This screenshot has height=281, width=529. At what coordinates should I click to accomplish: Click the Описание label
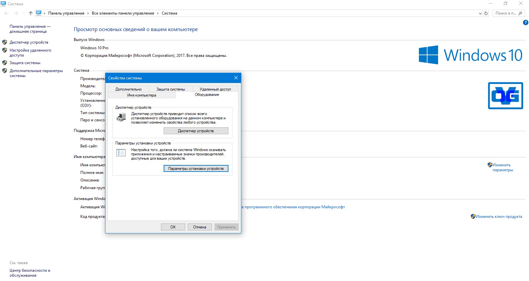pos(90,180)
